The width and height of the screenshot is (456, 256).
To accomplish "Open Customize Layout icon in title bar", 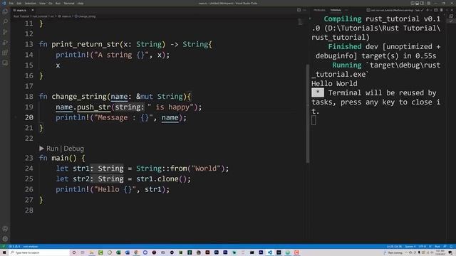I will [428, 3].
